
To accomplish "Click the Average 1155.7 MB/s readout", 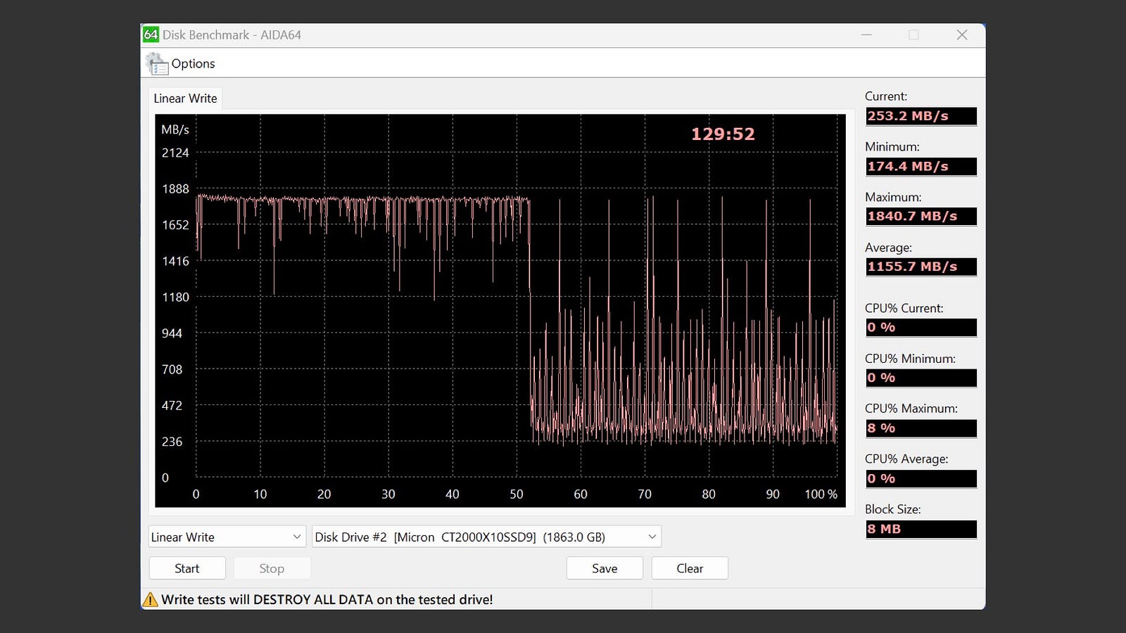I will (921, 267).
